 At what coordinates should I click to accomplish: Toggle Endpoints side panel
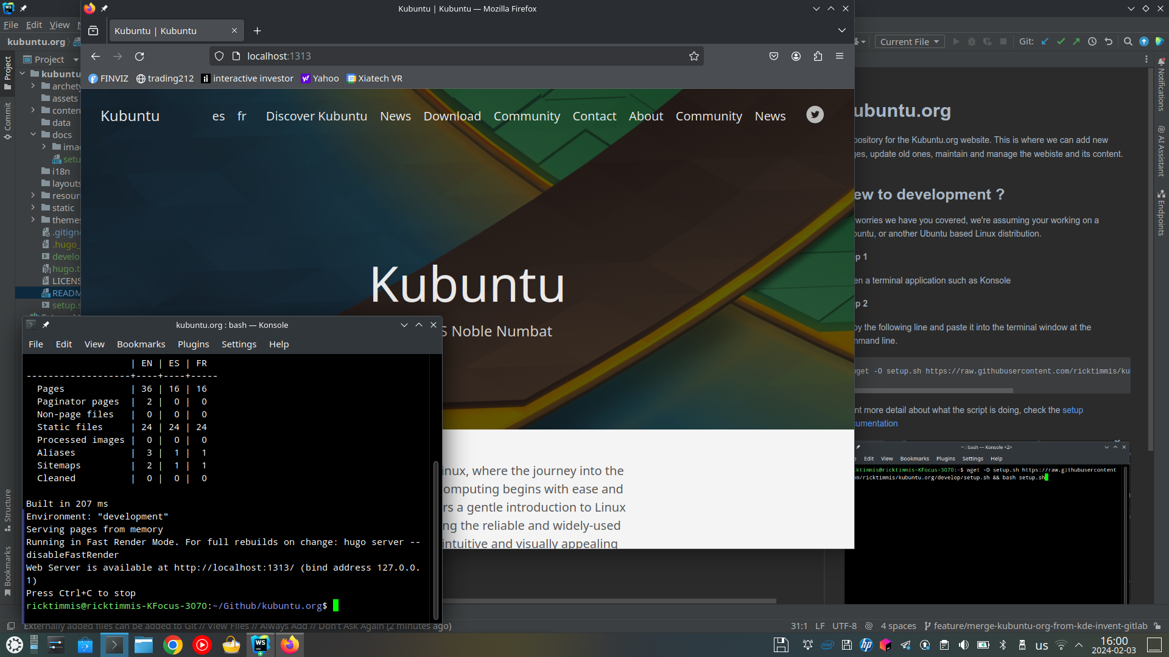[1161, 213]
